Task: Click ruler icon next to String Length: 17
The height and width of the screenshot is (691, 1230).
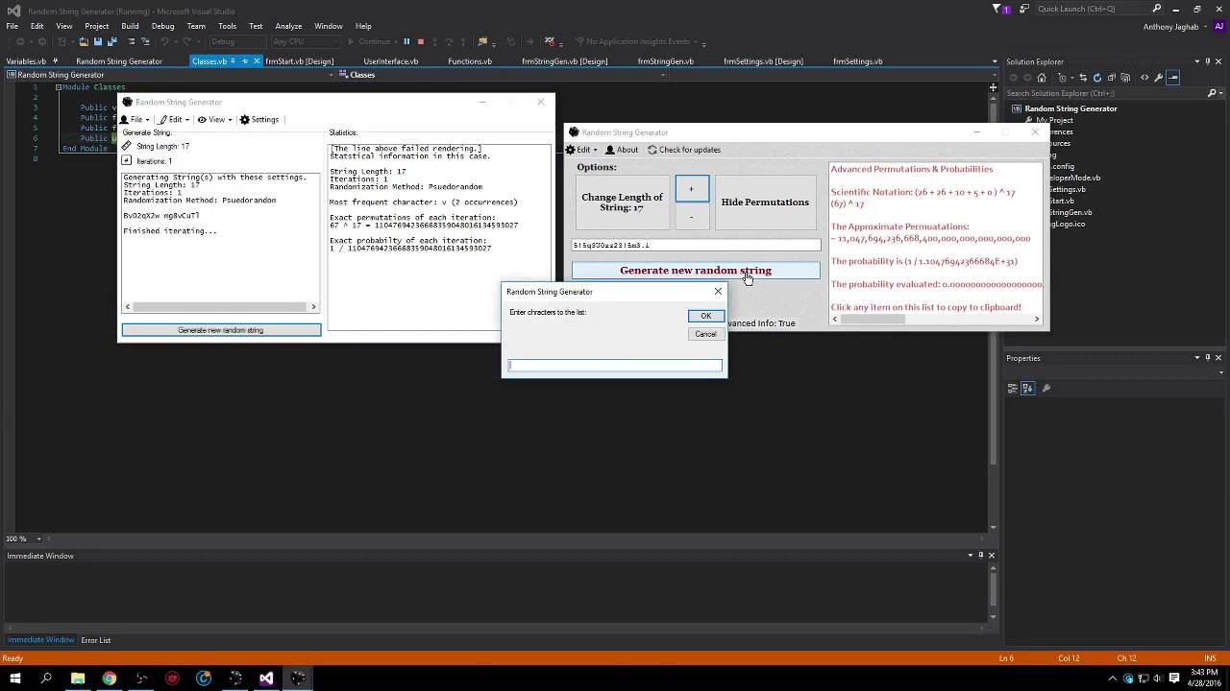Action: tap(127, 147)
